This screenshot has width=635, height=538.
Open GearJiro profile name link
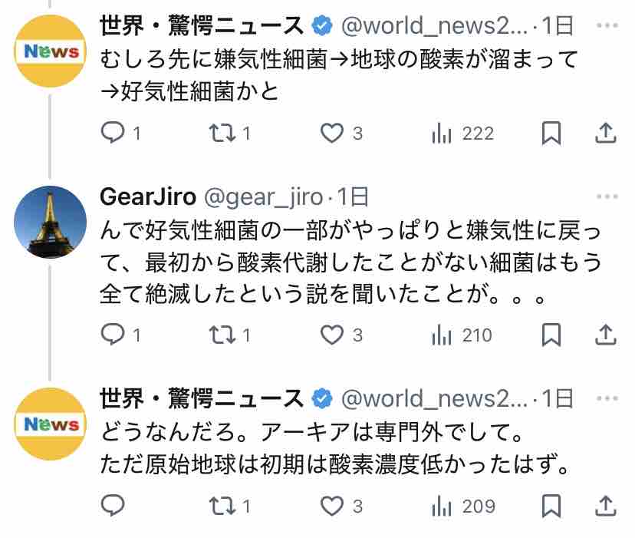pyautogui.click(x=148, y=197)
